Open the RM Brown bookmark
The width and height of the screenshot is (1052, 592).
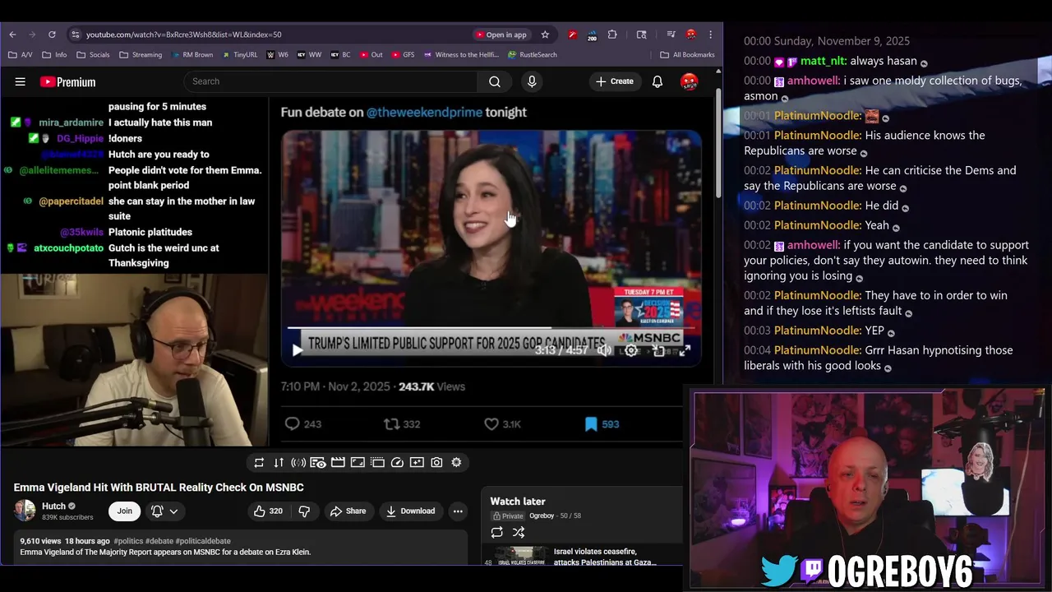pyautogui.click(x=192, y=54)
